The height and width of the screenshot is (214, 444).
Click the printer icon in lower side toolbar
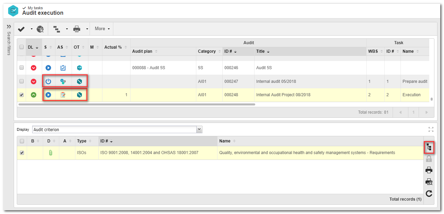[x=429, y=170]
